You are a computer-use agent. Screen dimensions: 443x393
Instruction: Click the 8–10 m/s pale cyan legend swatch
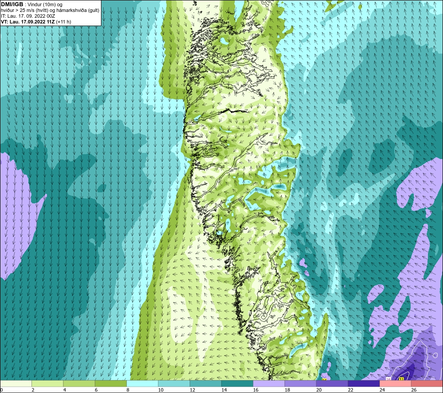tap(142, 384)
